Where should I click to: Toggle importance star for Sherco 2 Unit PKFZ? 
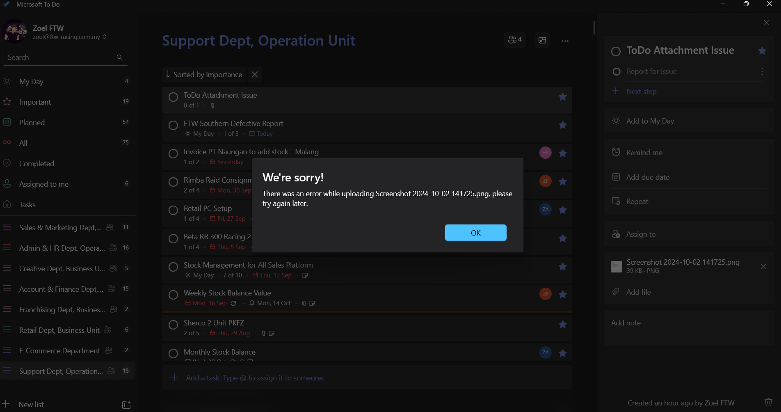pos(563,325)
